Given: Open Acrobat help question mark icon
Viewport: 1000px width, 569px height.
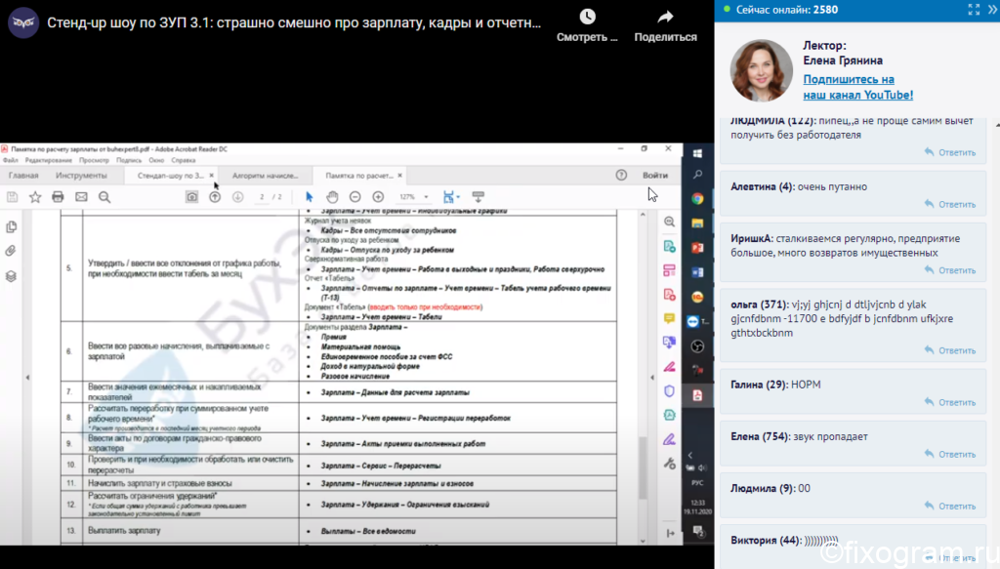Looking at the screenshot, I should [x=621, y=176].
